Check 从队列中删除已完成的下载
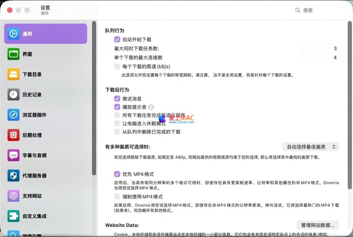 point(117,132)
